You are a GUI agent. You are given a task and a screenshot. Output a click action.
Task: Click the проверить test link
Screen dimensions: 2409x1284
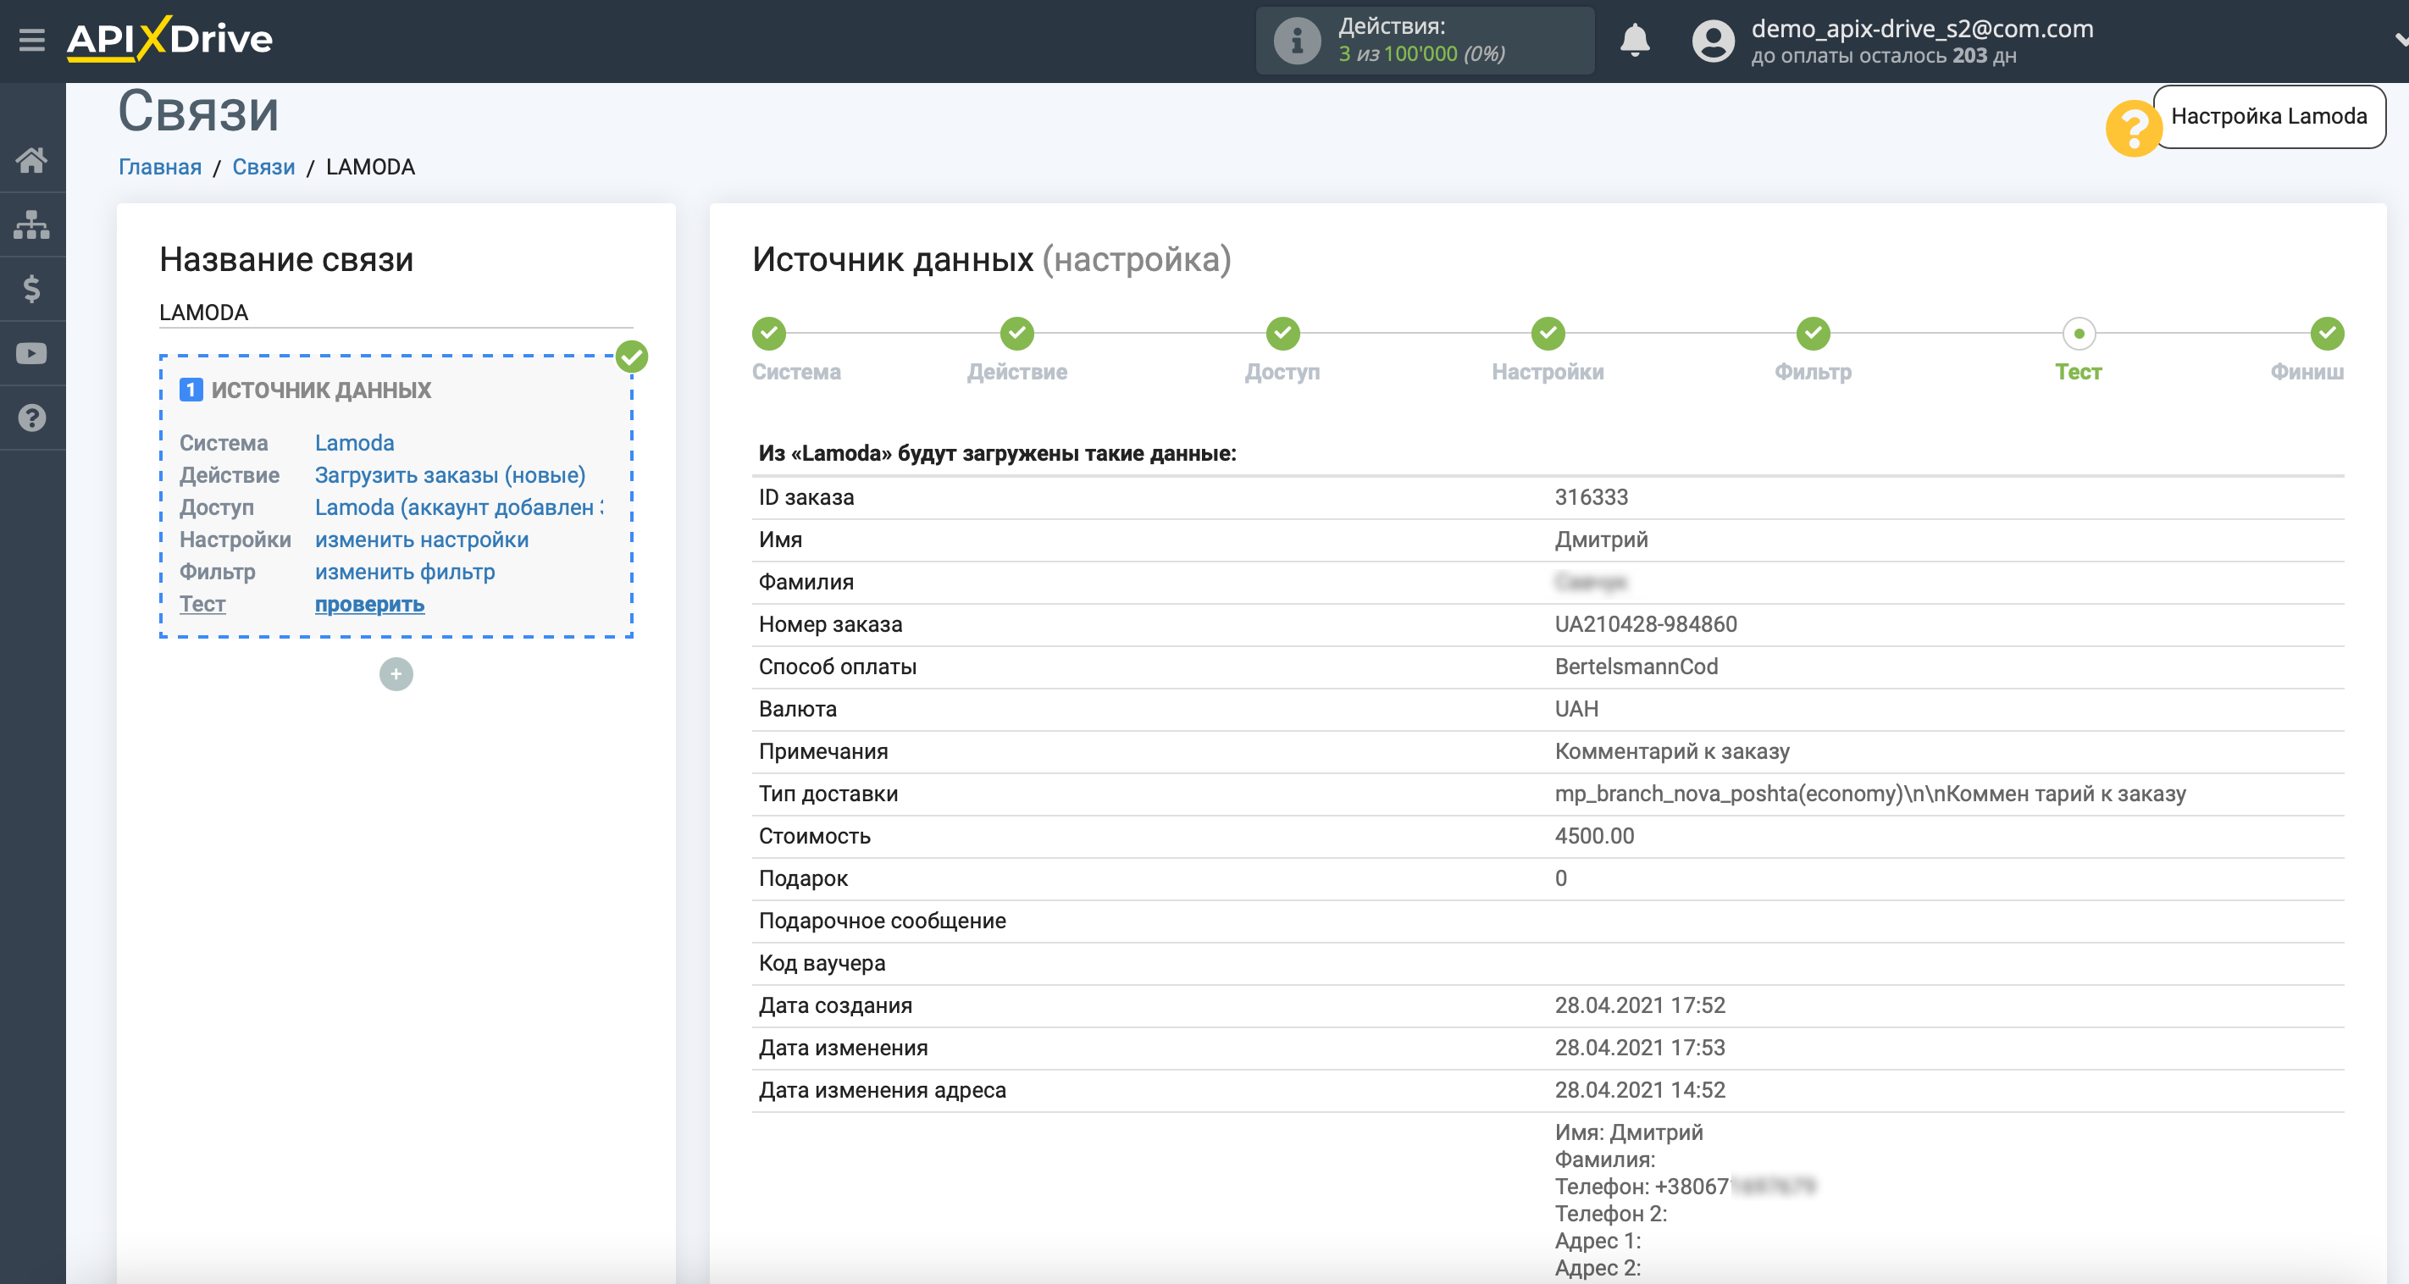[x=369, y=604]
